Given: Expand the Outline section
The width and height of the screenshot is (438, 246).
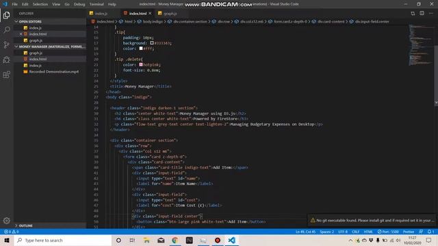Looking at the screenshot, I should tap(26, 225).
